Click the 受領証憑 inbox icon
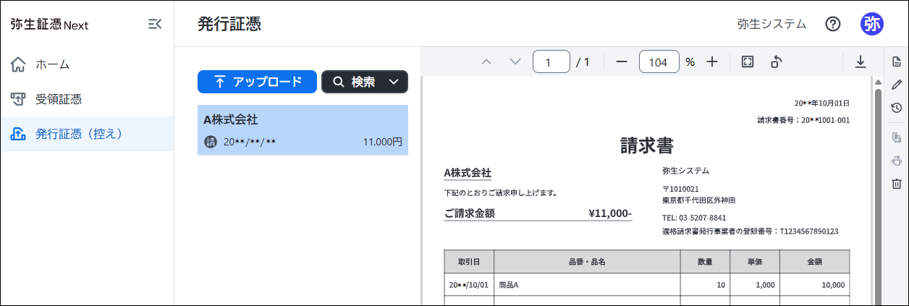The width and height of the screenshot is (909, 306). click(x=19, y=99)
